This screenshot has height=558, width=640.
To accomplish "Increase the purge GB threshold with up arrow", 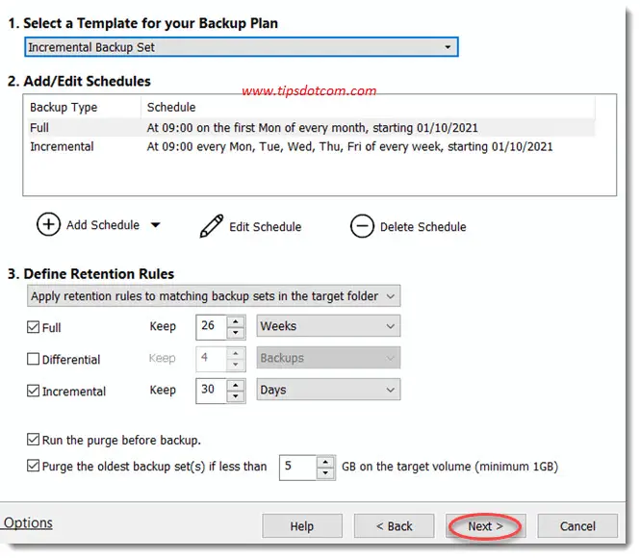I will (x=325, y=463).
